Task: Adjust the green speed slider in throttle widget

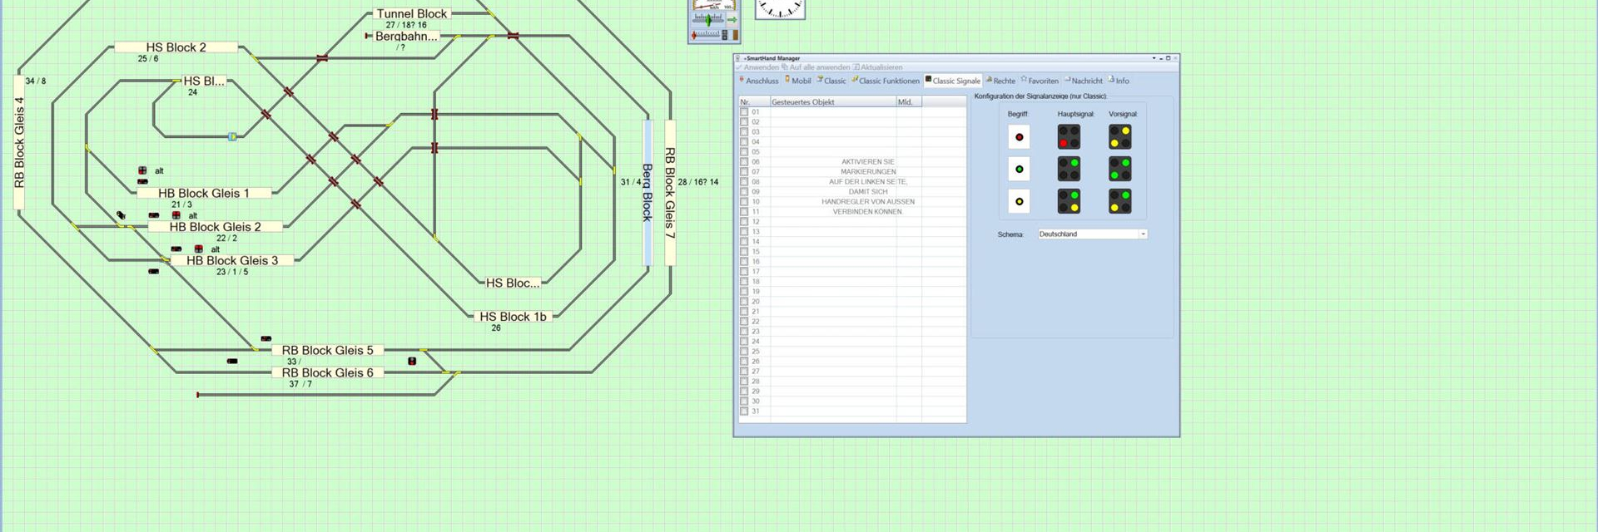Action: click(x=709, y=19)
